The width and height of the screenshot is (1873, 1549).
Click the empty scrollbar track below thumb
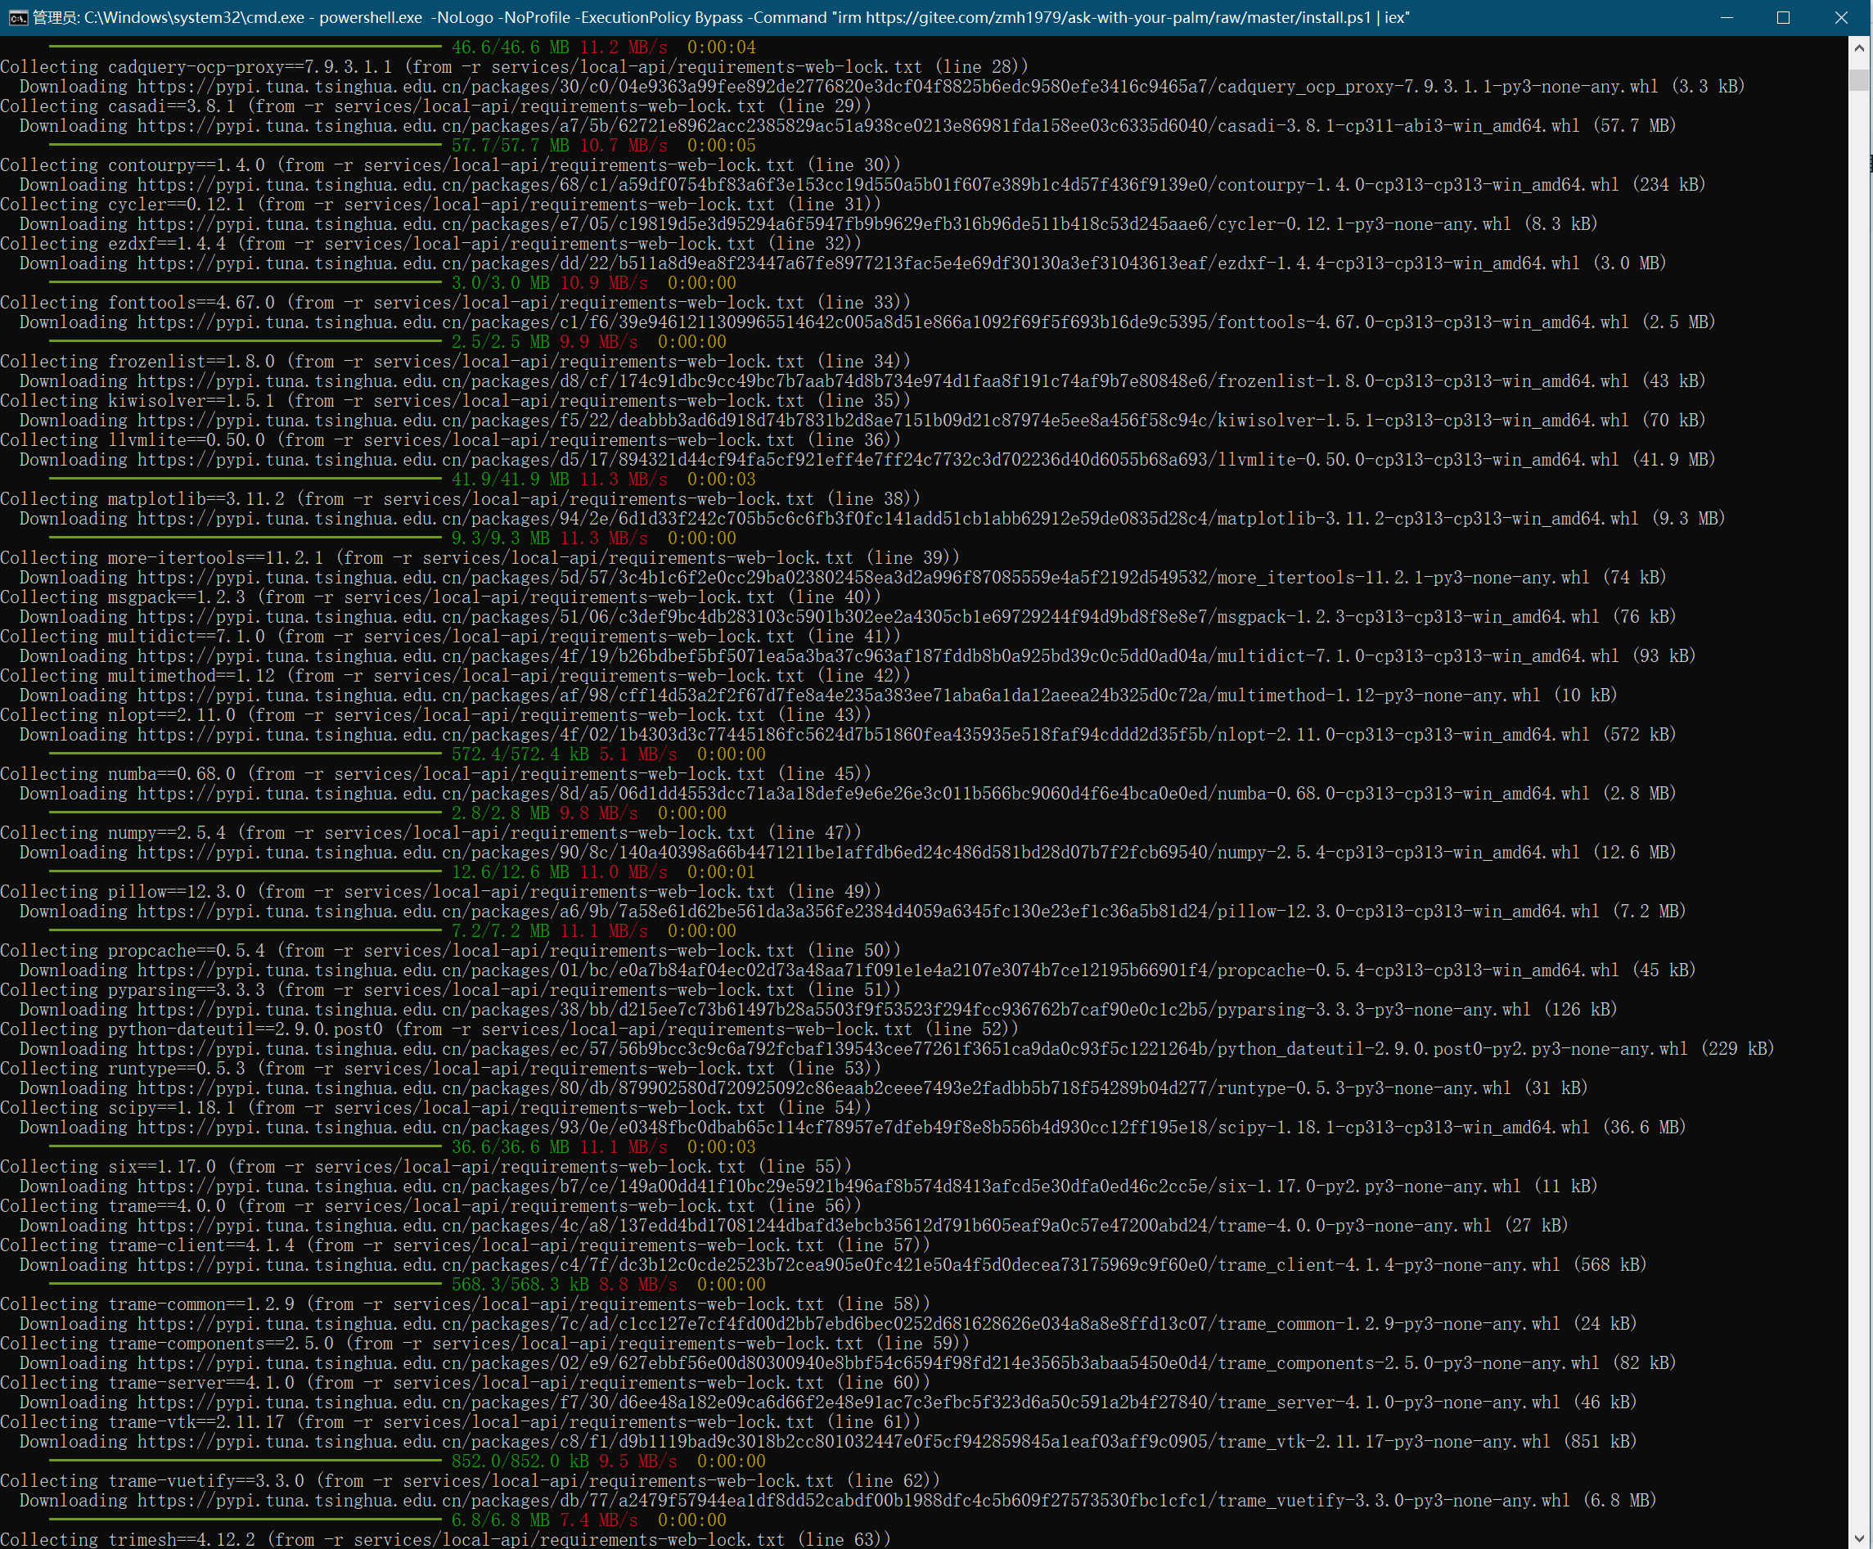(x=1859, y=803)
